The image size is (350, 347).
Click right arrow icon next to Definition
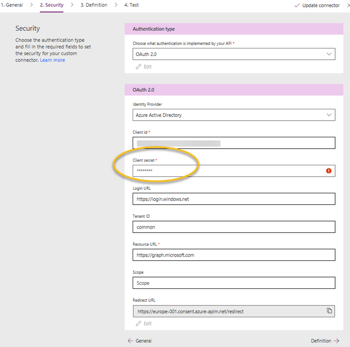tap(336, 341)
